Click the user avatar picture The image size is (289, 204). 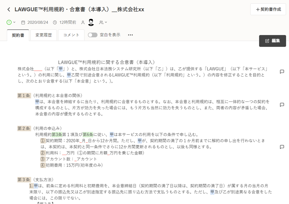(91, 22)
